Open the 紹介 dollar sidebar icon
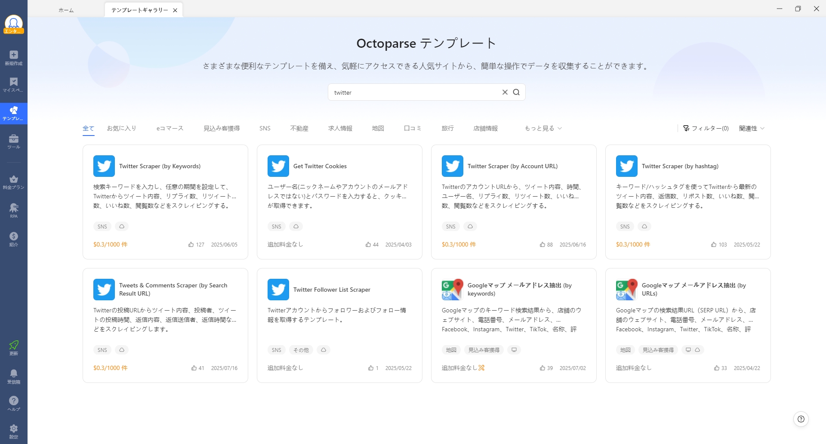Image resolution: width=826 pixels, height=444 pixels. [14, 239]
